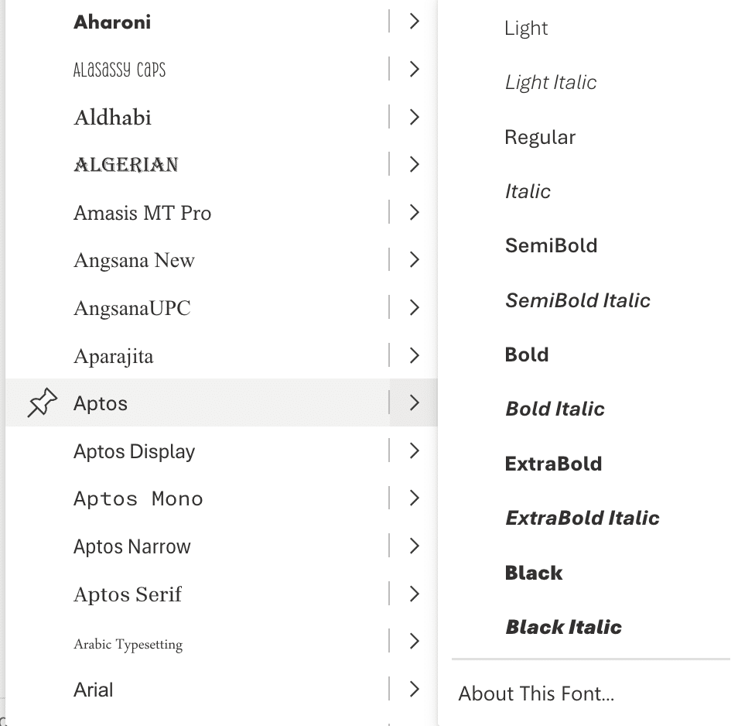This screenshot has height=726, width=738.
Task: Open About This Font
Action: pyautogui.click(x=536, y=693)
